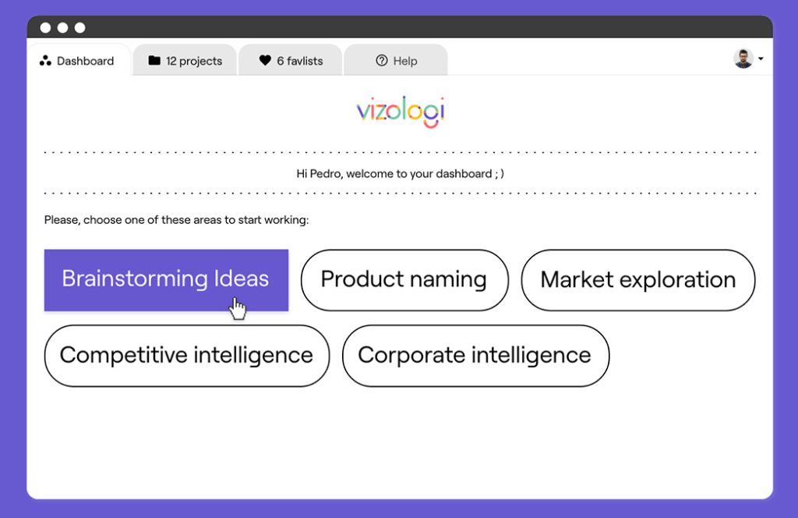Open the 6 favlists tab
The image size is (798, 518).
click(x=290, y=60)
